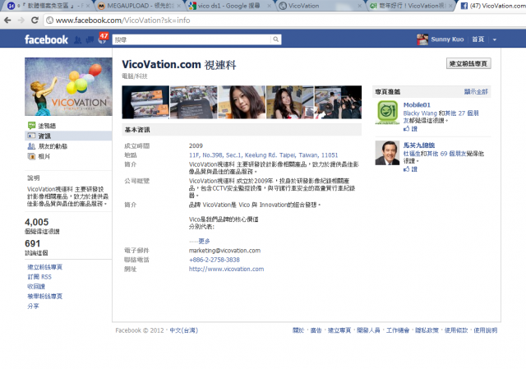Screen dimensions: 526x369
Task: Click 中文(台灣) language link in footer
Action: [x=184, y=330]
